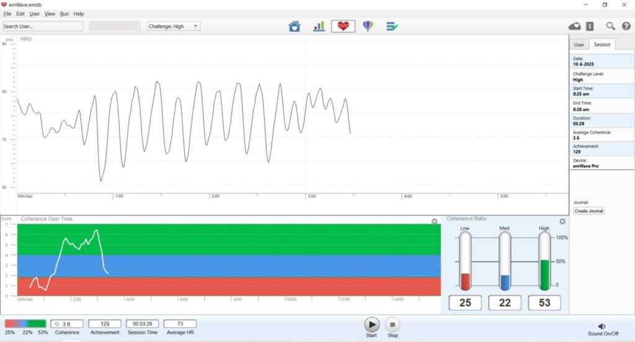Open the File menu

pos(7,14)
